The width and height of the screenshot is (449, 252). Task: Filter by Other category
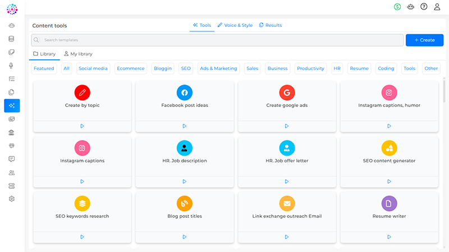pyautogui.click(x=431, y=68)
